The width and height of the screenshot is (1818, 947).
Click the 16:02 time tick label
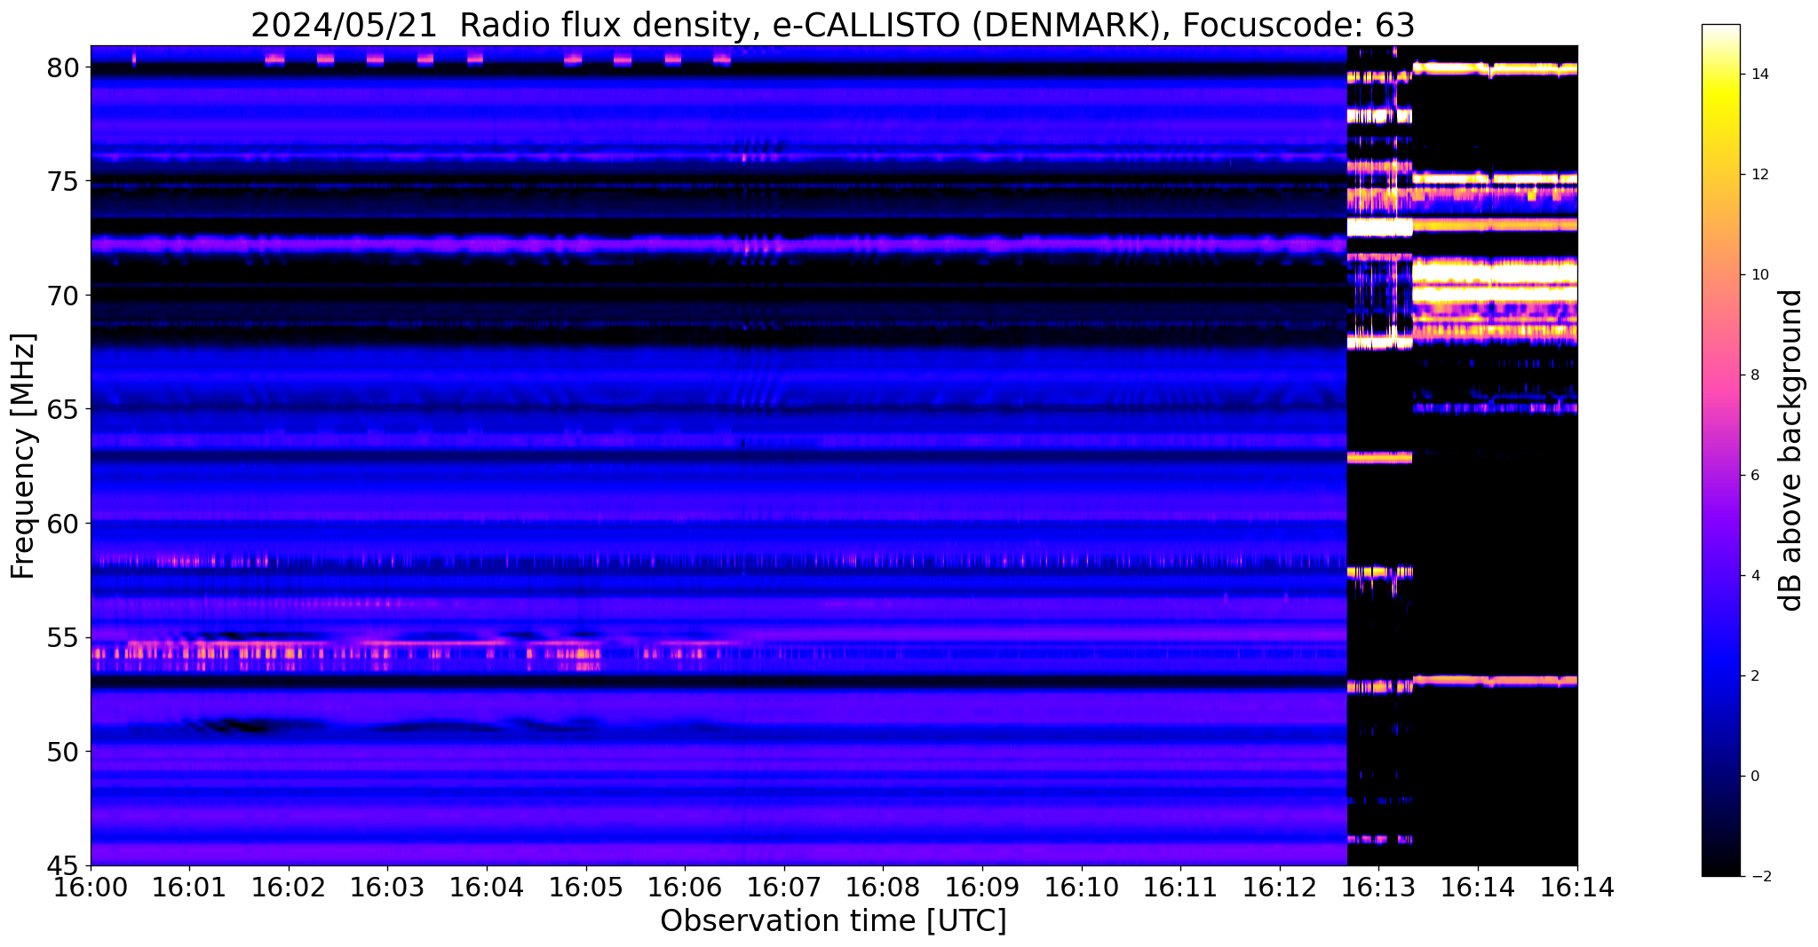click(x=289, y=887)
